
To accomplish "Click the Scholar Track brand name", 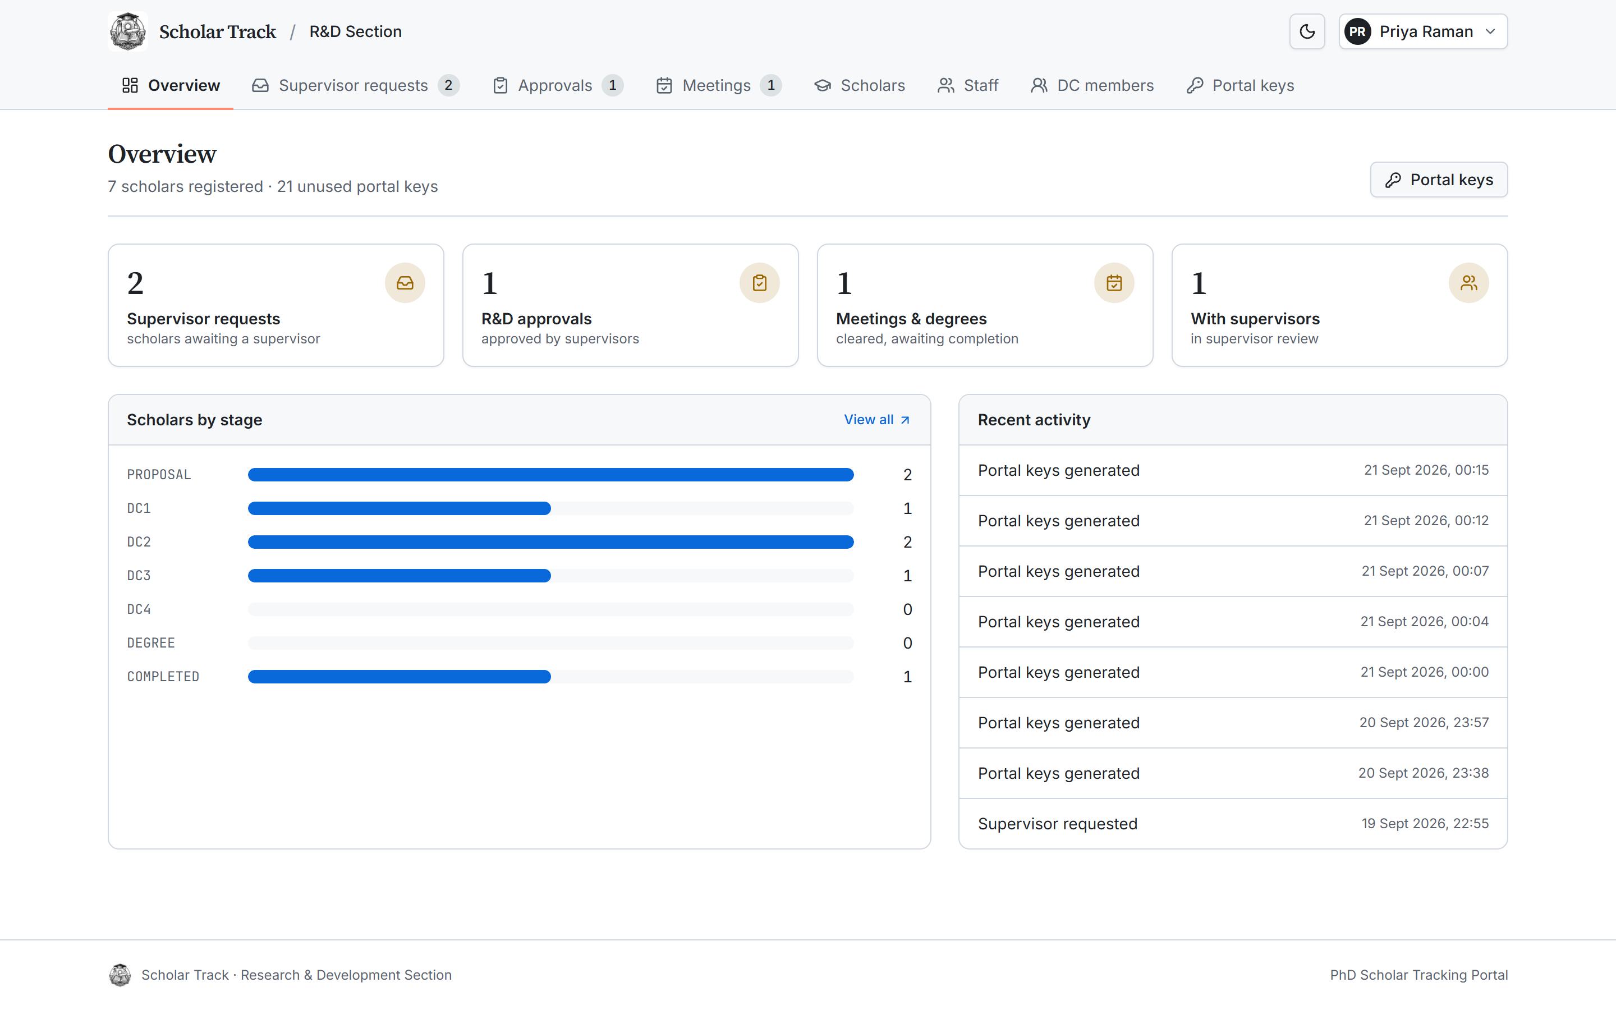I will pos(217,31).
